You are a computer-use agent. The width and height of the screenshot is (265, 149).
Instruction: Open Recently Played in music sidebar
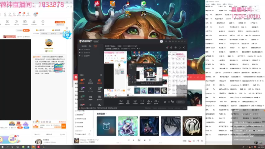80,115
